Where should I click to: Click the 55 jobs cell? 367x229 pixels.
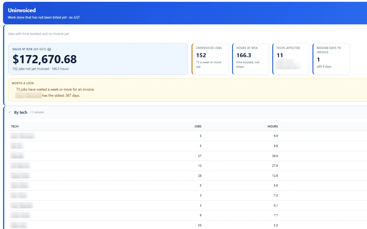coord(200,225)
